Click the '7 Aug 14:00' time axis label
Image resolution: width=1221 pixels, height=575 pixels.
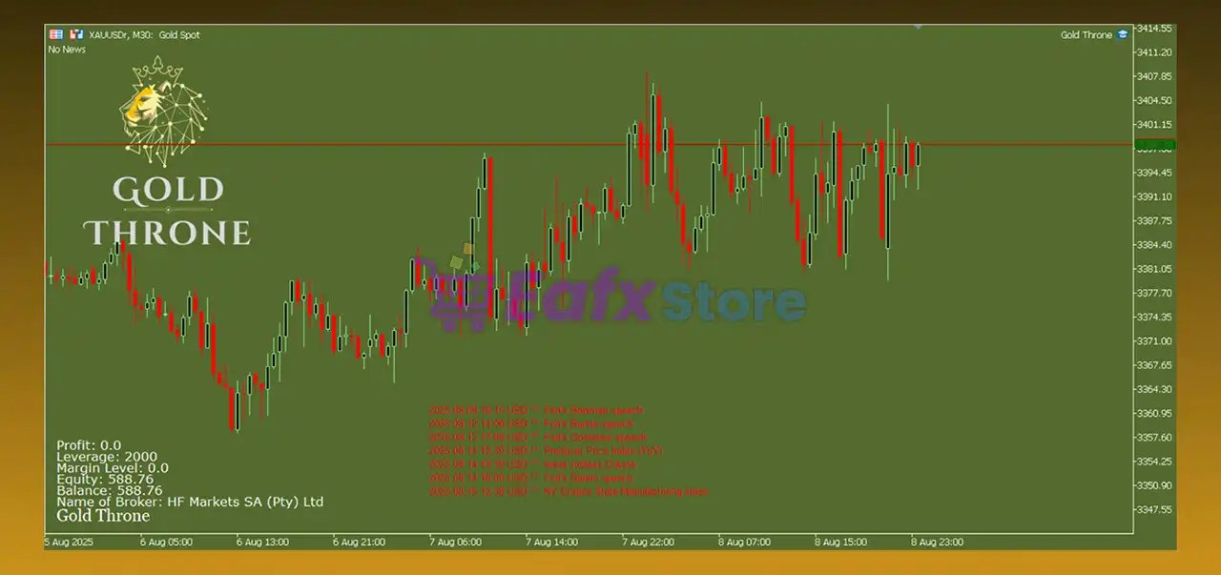[551, 542]
